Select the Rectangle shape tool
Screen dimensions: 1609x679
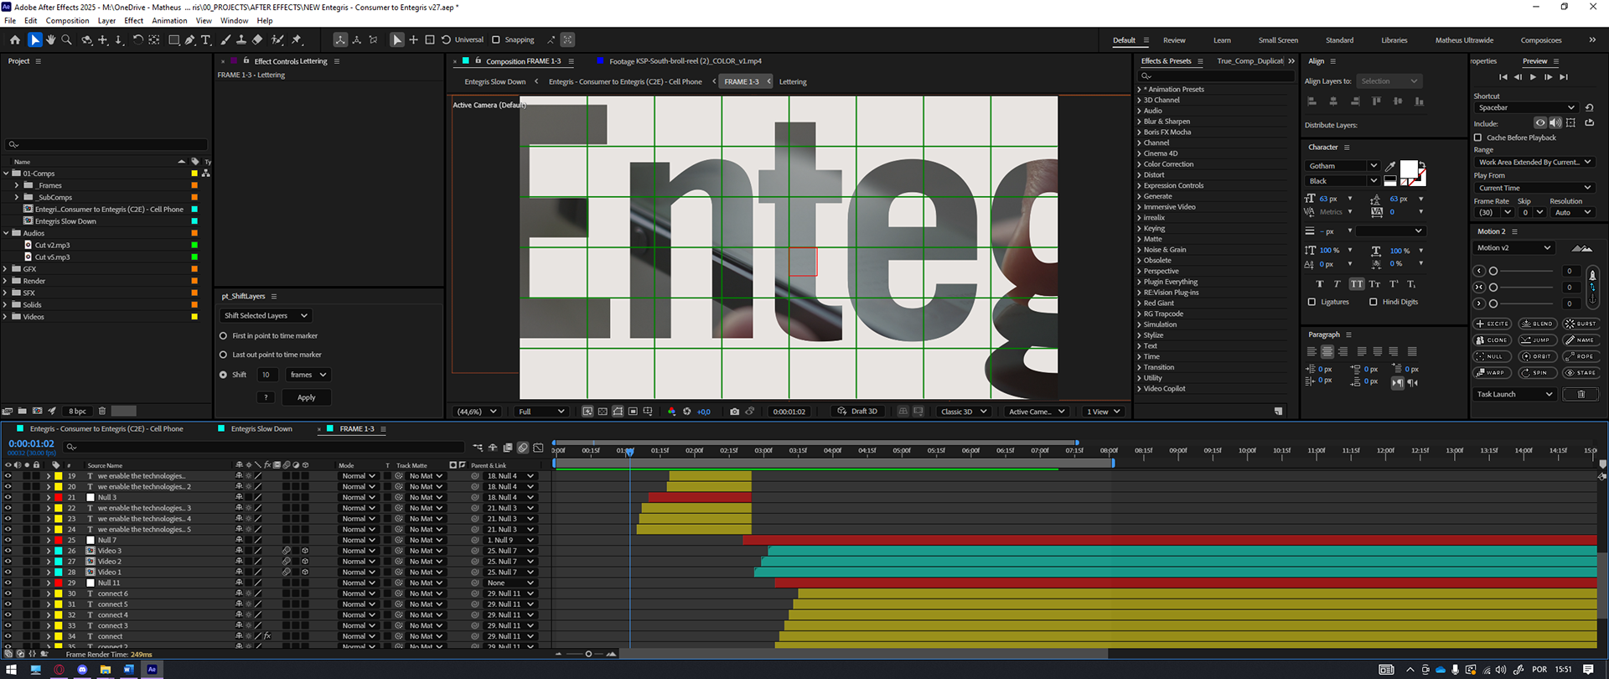(173, 39)
